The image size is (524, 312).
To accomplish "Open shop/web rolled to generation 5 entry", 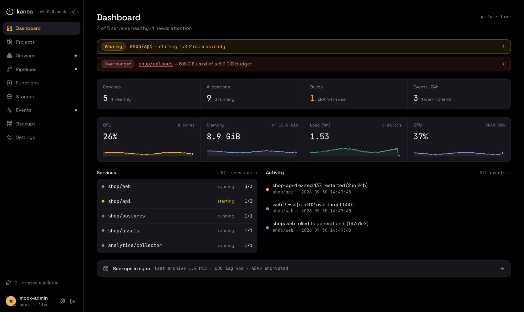I will [x=388, y=227].
